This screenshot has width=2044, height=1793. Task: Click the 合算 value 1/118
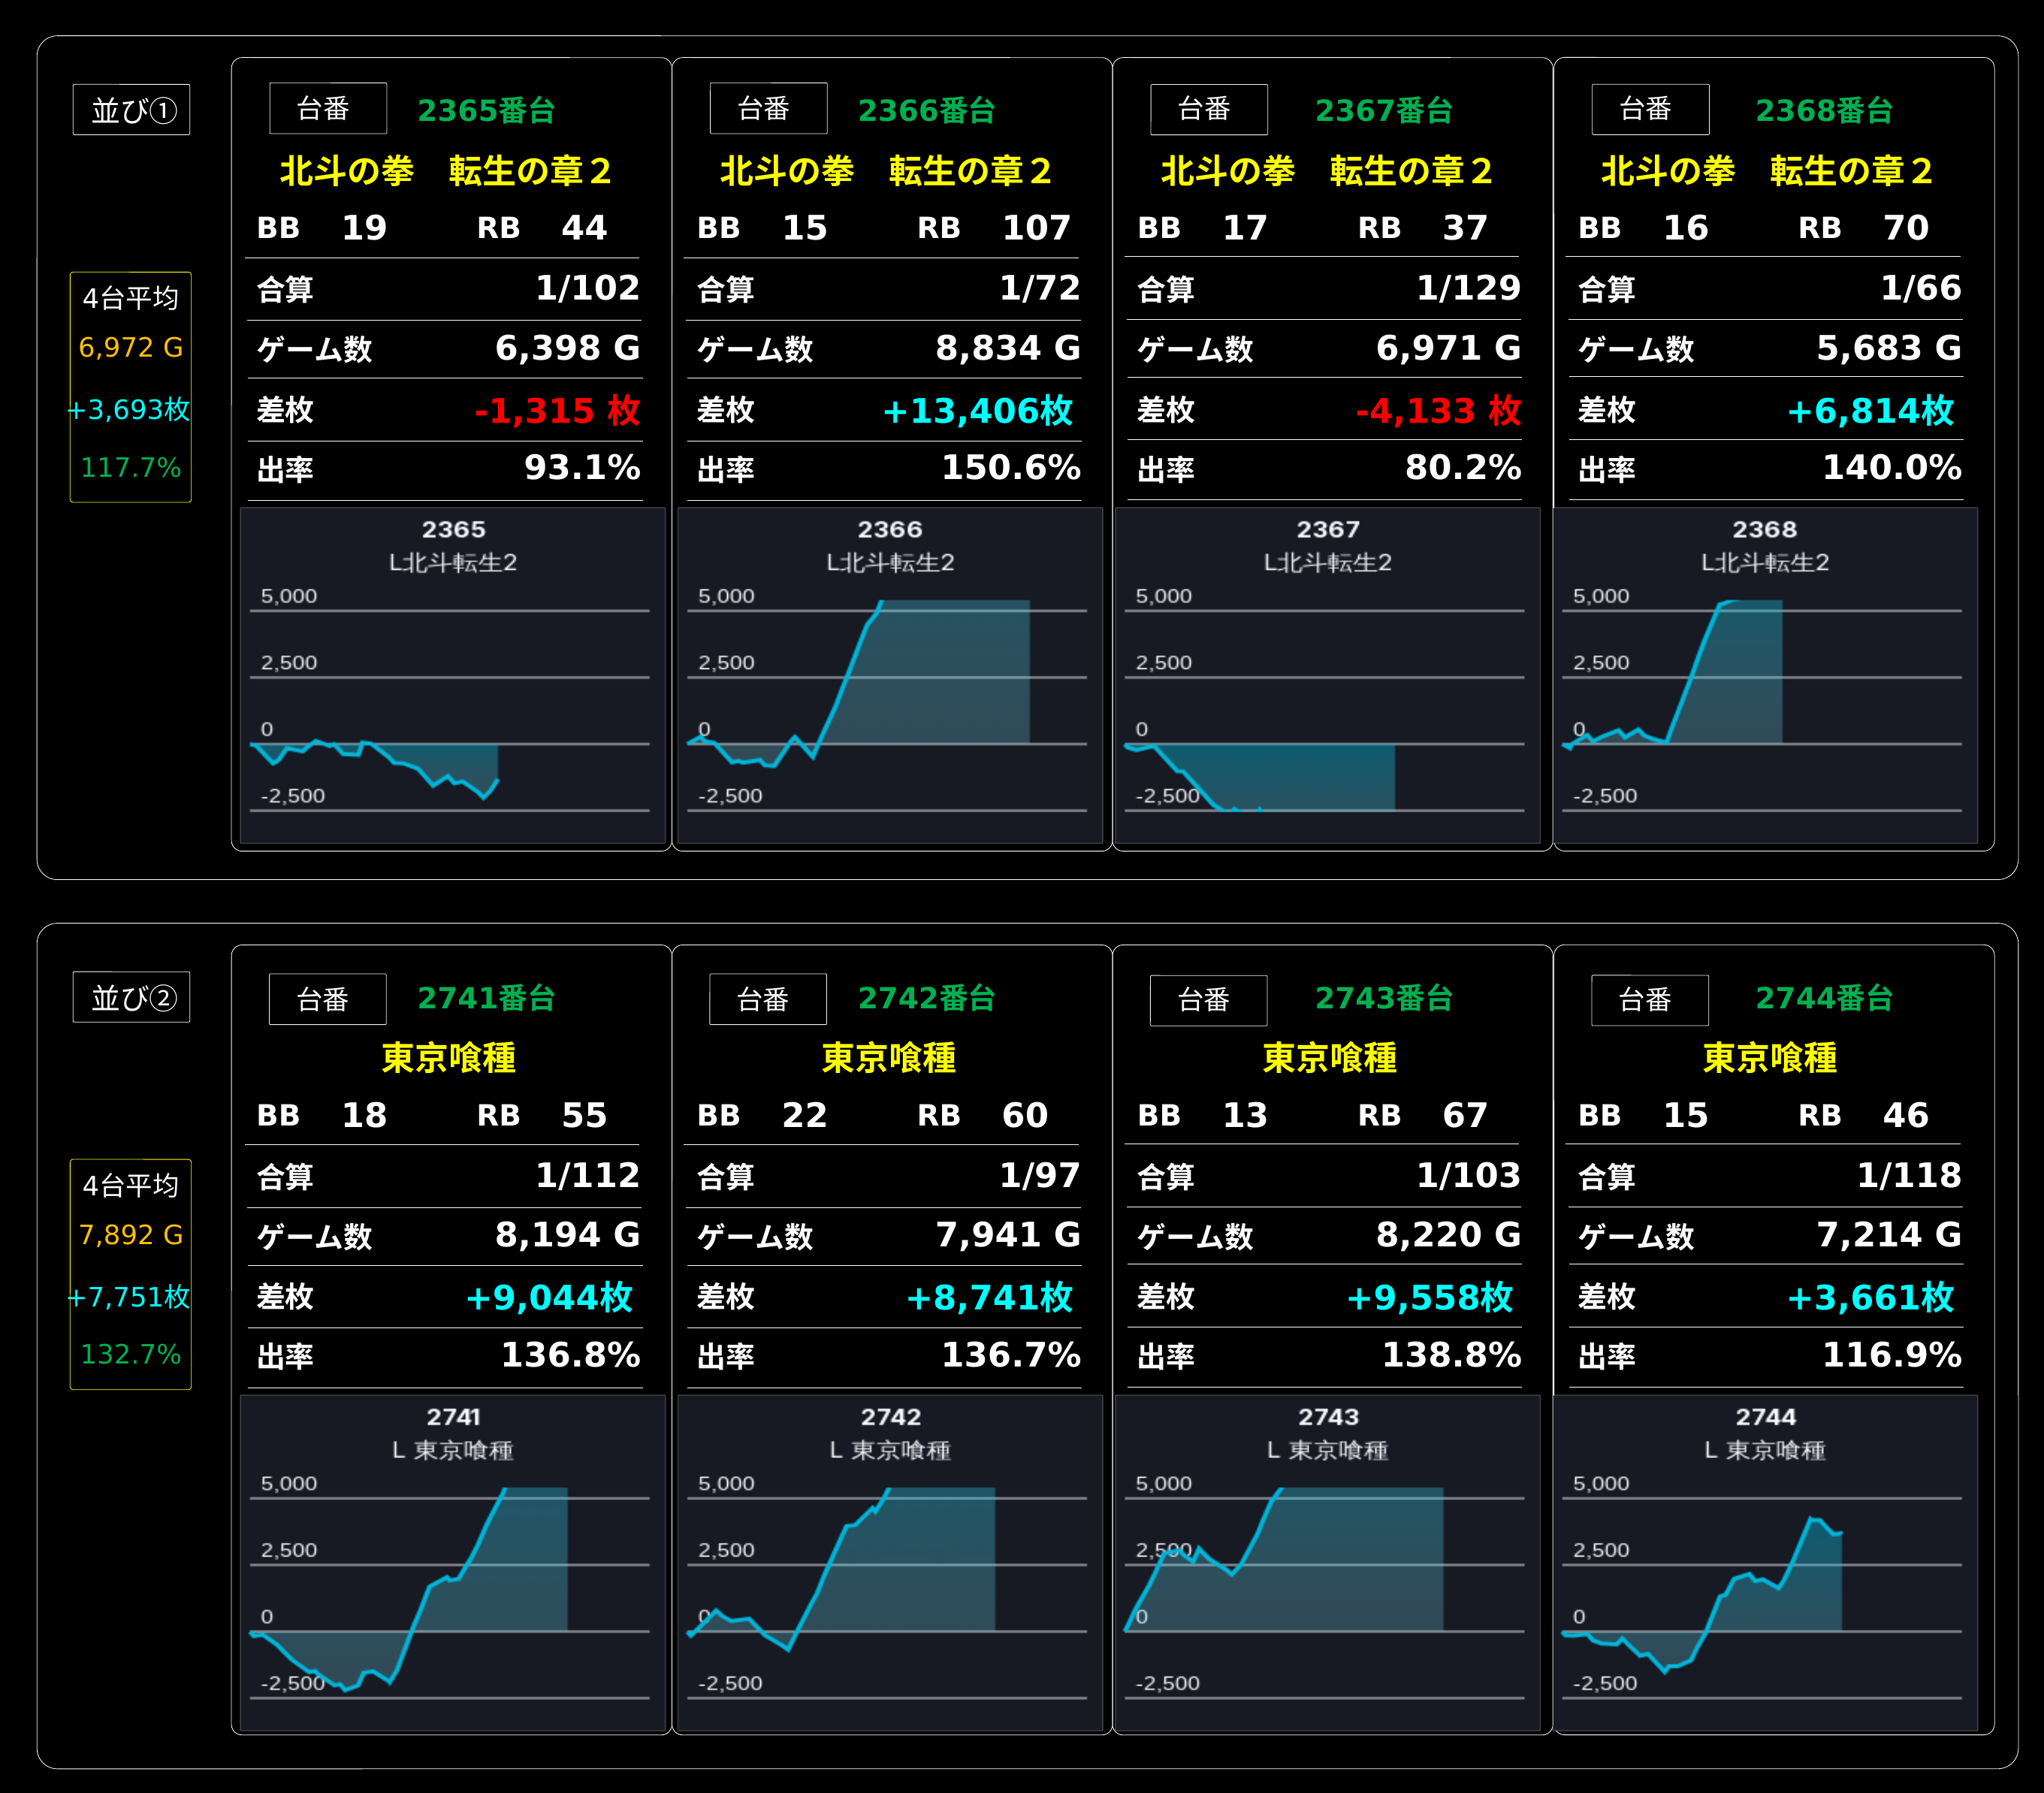[x=1909, y=1175]
